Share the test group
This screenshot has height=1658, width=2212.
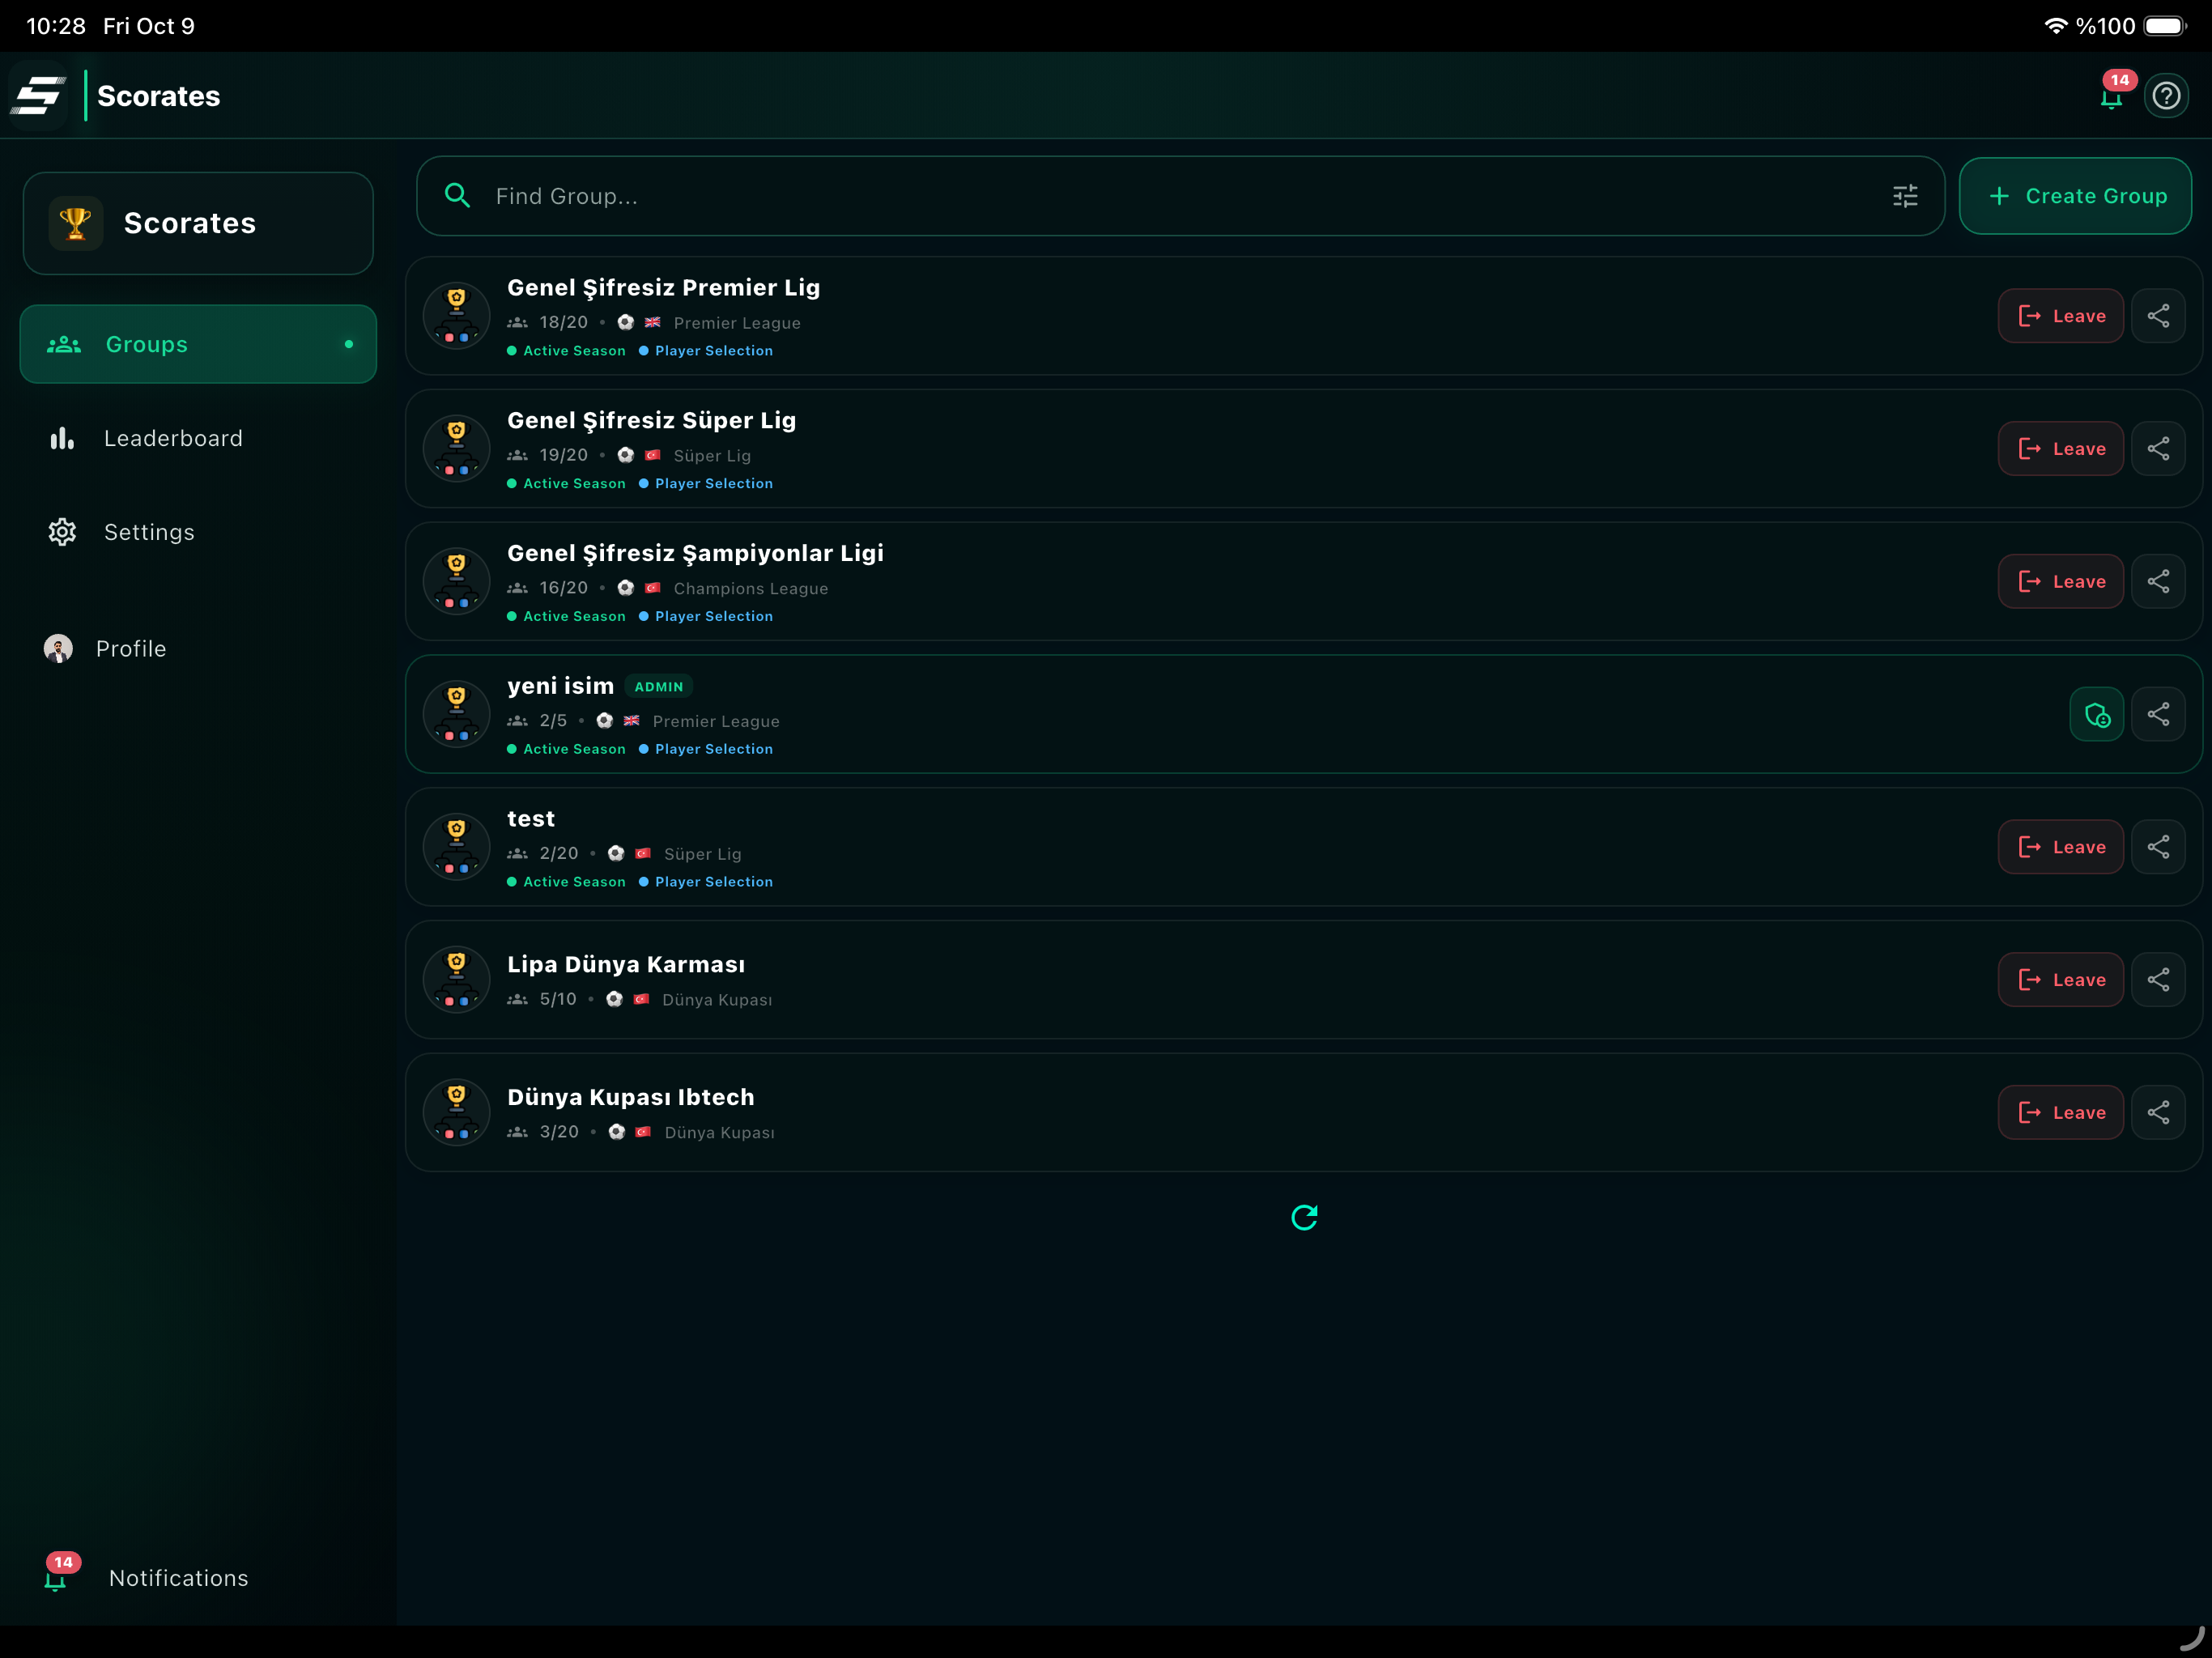click(2158, 847)
